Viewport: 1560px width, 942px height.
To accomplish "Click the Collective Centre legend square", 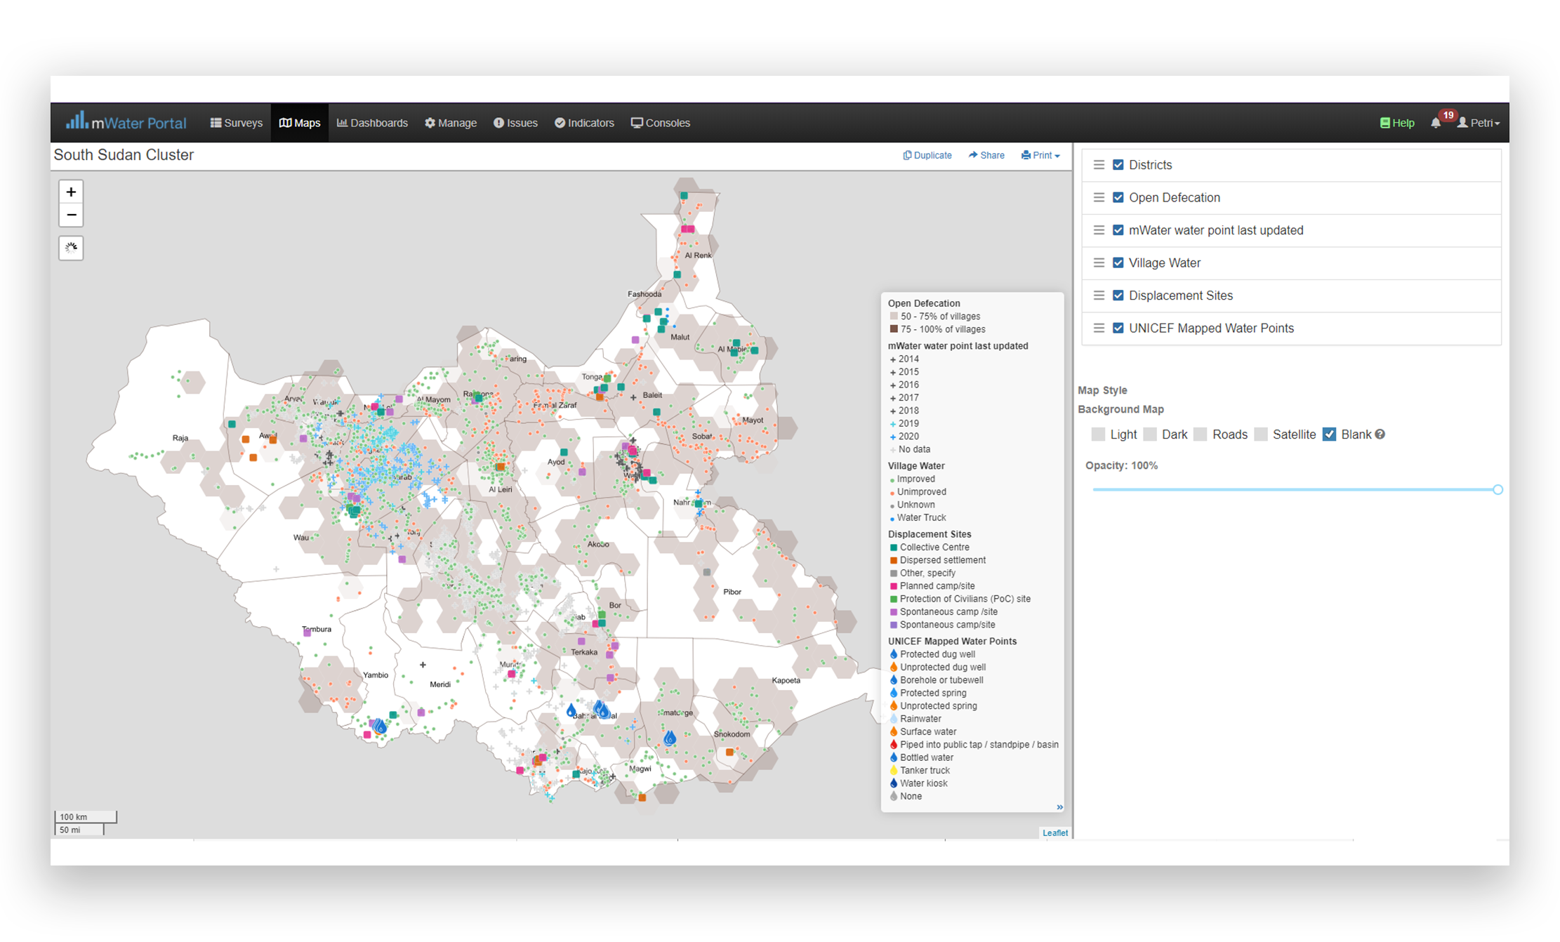I will pos(894,548).
